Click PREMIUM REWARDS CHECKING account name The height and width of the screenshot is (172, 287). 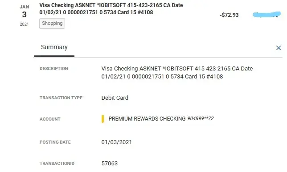click(147, 119)
